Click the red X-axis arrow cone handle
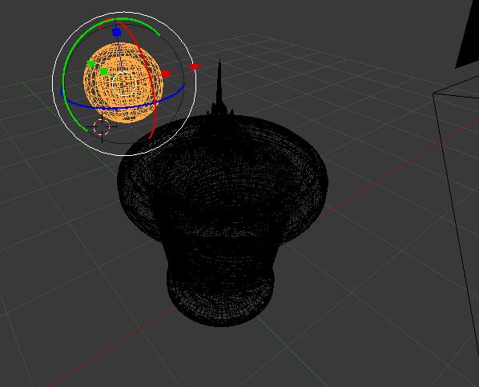 pos(195,66)
